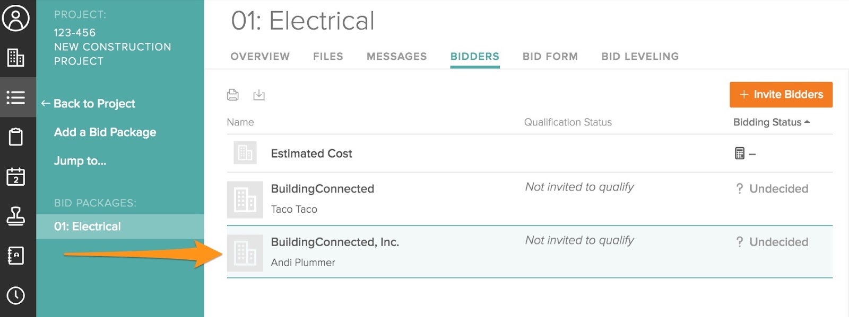Screen dimensions: 849x317
Task: Download the bidders list
Action: (259, 95)
